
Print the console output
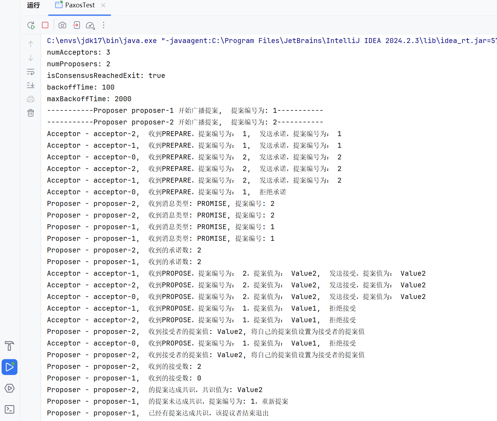(x=31, y=99)
